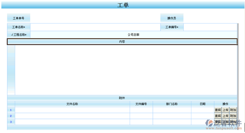The width and height of the screenshot is (245, 133).
Task: Click the 工单名称 input field
Action: (95, 27)
